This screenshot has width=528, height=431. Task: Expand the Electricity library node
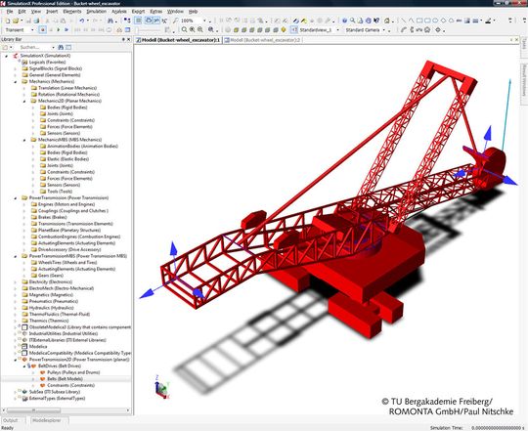point(16,281)
